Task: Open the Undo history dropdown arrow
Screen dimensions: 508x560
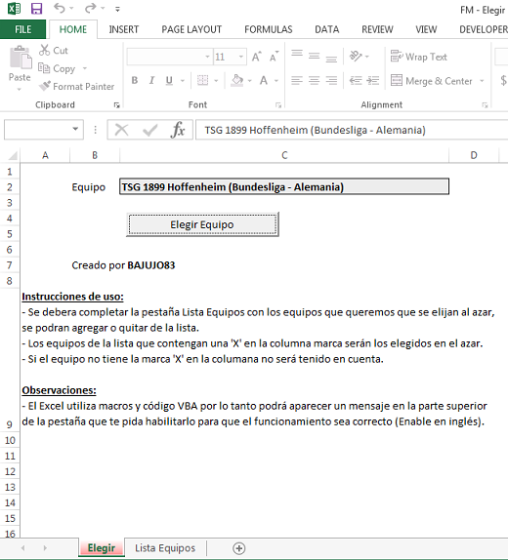Action: coord(71,9)
